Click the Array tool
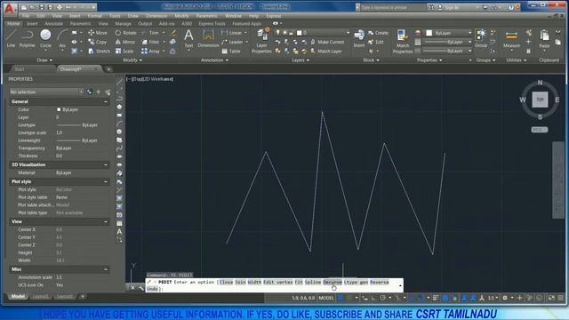The image size is (569, 320). click(x=150, y=52)
